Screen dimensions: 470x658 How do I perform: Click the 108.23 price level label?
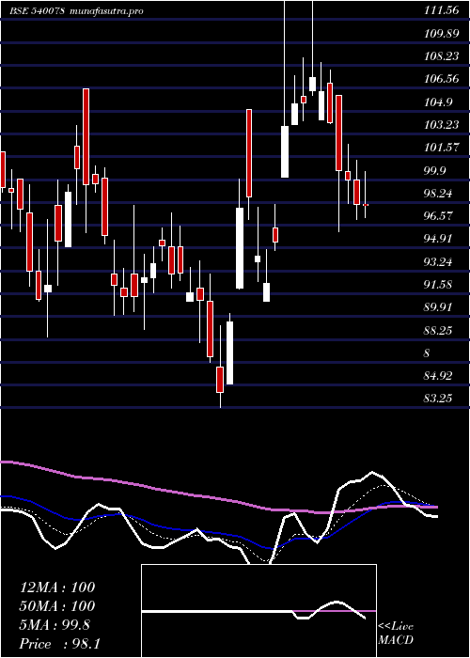(442, 56)
